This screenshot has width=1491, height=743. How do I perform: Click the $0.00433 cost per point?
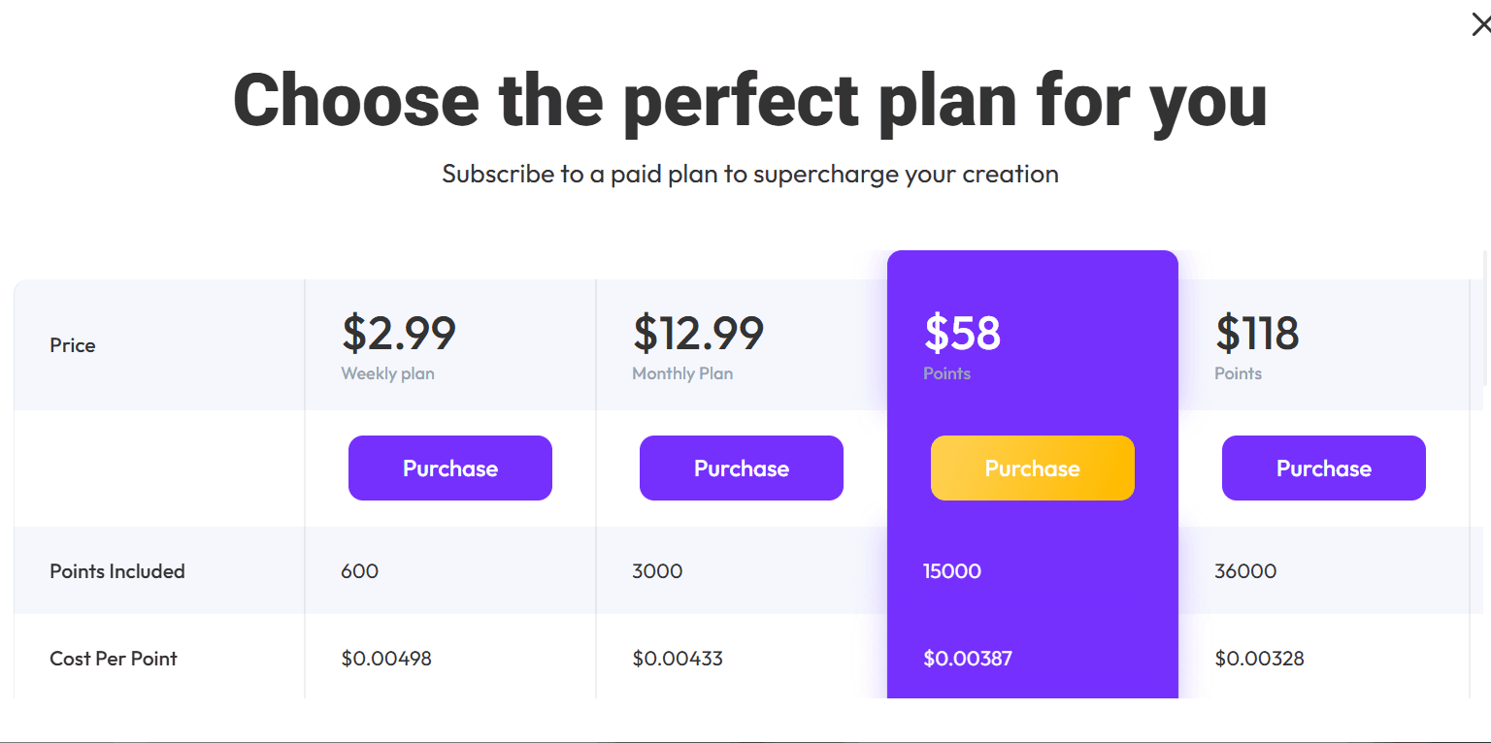click(678, 659)
